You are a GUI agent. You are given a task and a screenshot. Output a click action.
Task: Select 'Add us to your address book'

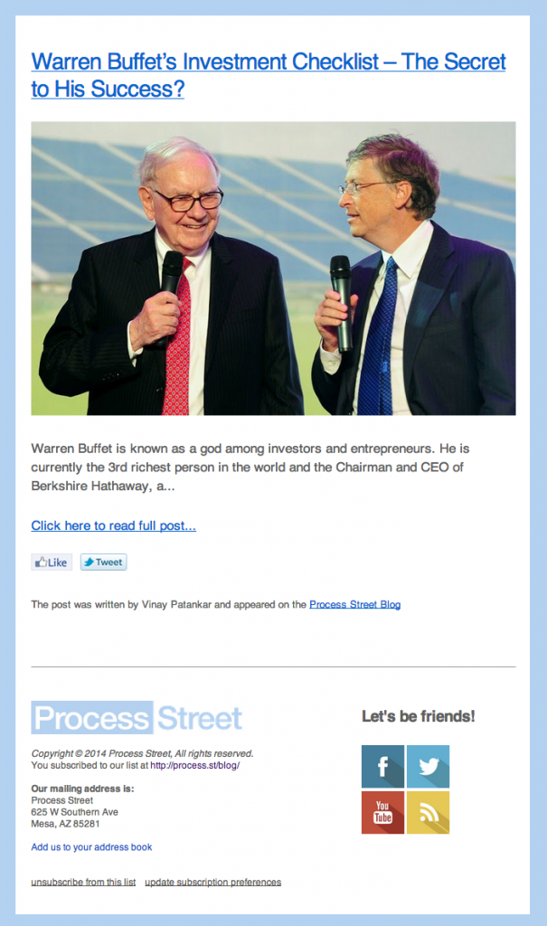91,846
